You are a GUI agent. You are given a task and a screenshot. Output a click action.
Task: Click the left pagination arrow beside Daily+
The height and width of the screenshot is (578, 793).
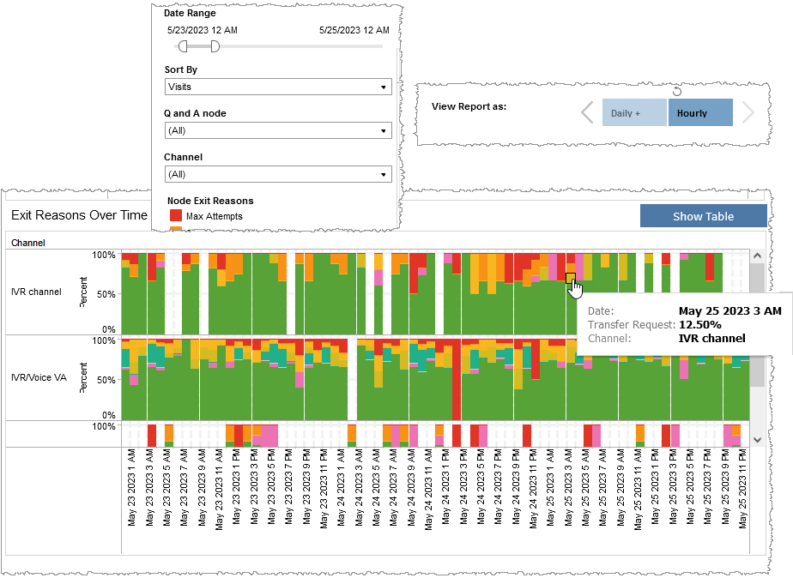(x=586, y=112)
